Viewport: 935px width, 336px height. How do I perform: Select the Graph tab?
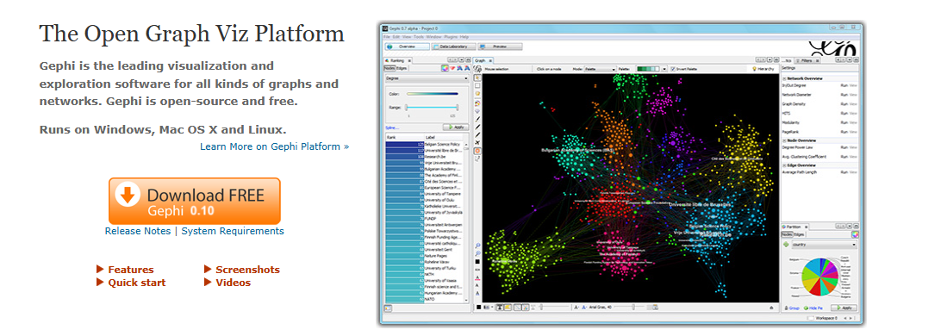483,60
